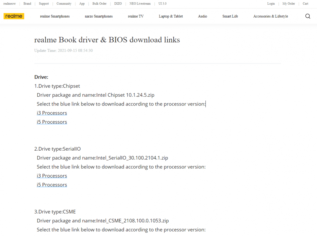317x236 pixels.
Task: Open the narzo Smartphones menu
Action: click(99, 16)
